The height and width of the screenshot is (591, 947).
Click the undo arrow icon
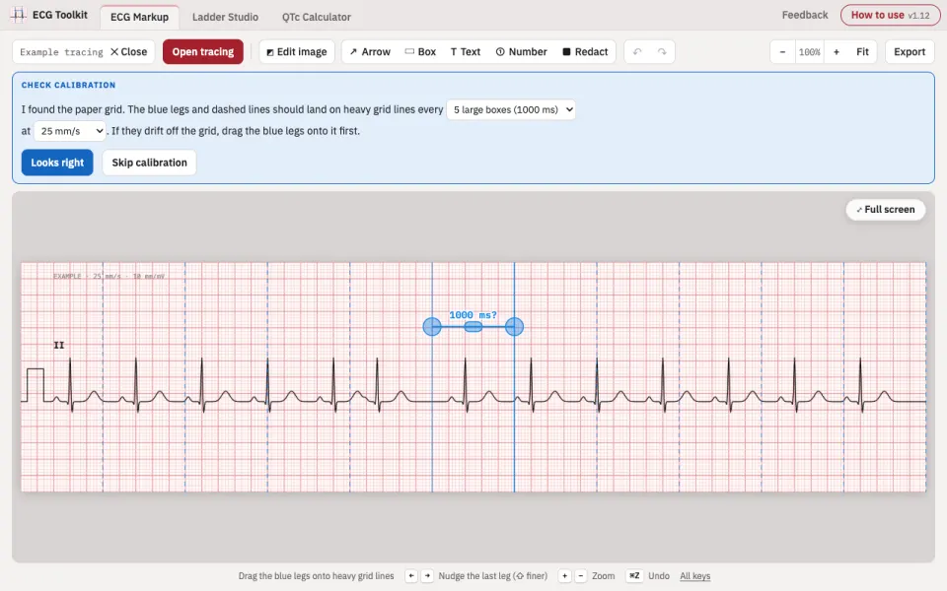[637, 52]
